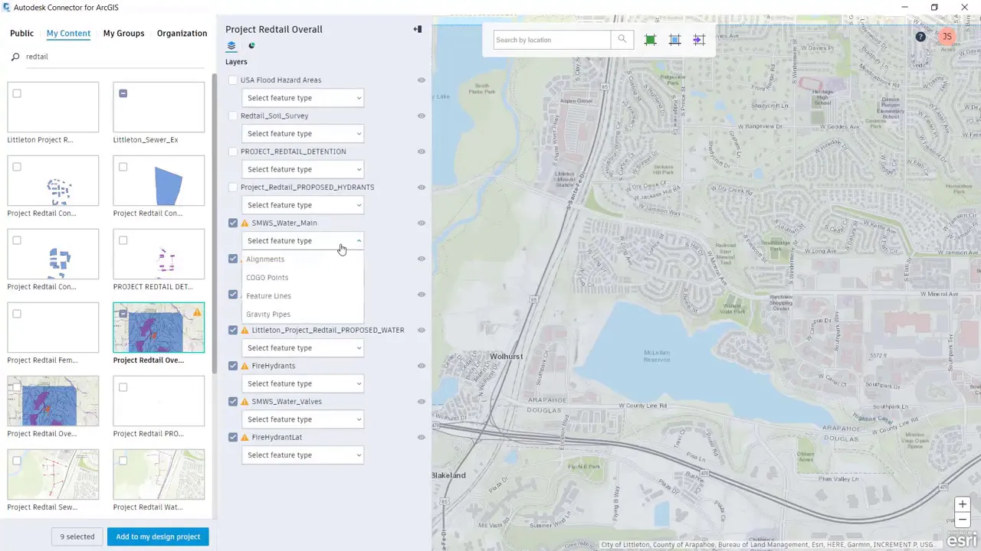This screenshot has height=551, width=981.
Task: Uncheck the FireHydrantLat checkbox
Action: coord(233,438)
